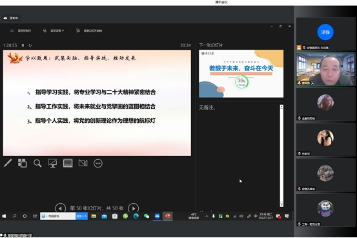
Task: Expand the system tray hidden icons chevron
Action: point(207,216)
